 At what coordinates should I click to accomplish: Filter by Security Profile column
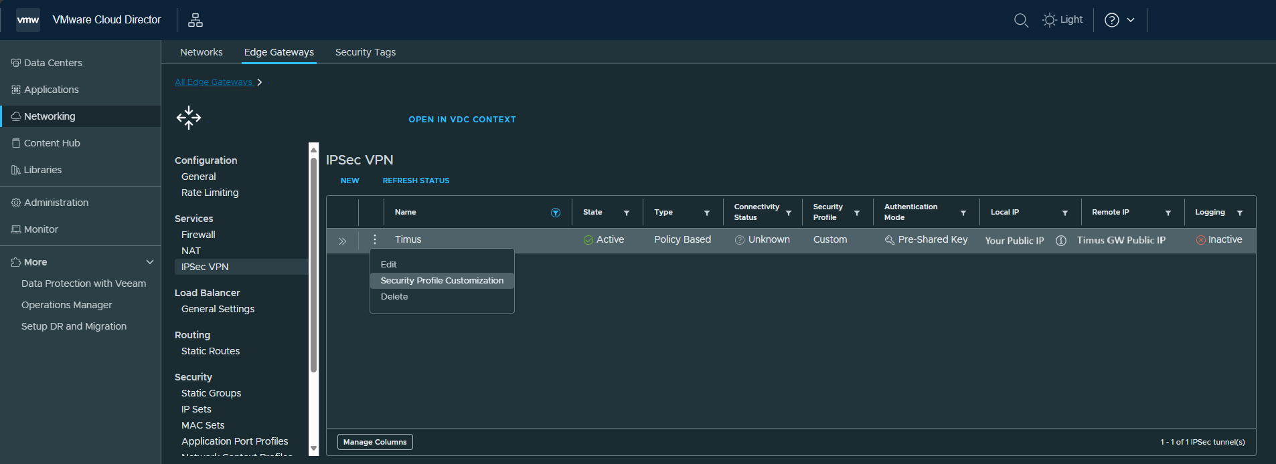[857, 213]
